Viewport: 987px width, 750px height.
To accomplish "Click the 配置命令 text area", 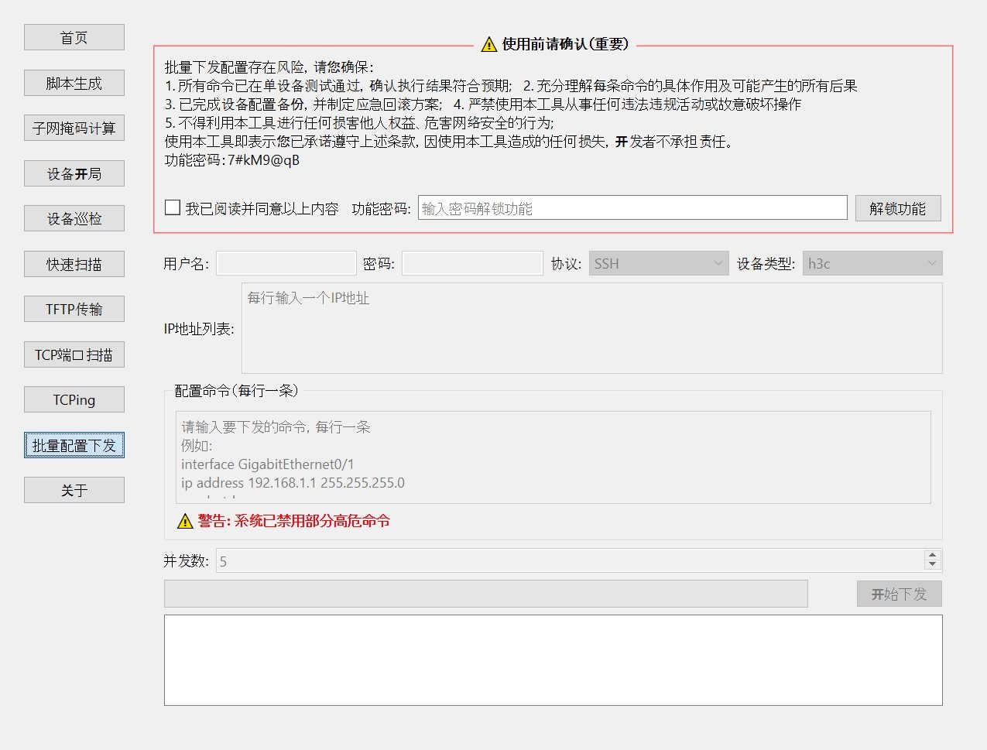I will (553, 457).
